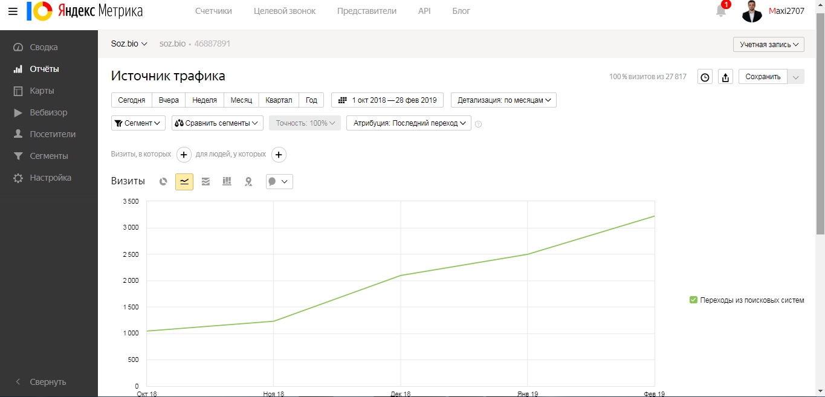
Task: Open Вебвизор in the sidebar
Action: (x=48, y=112)
